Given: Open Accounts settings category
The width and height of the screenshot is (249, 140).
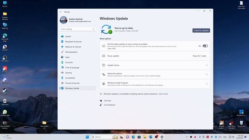Looking at the screenshot, I should 78,62.
